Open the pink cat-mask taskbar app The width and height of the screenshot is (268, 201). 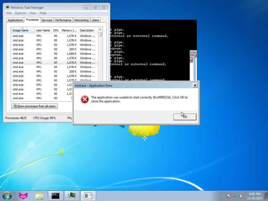pos(23,196)
